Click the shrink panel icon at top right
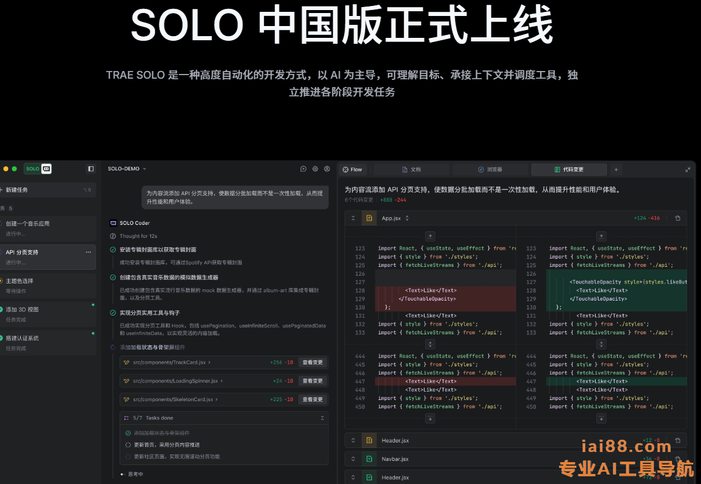Screen dimensions: 701x484 pos(687,170)
